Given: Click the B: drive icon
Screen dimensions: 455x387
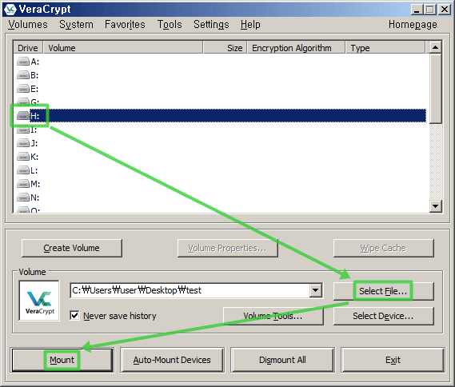Looking at the screenshot, I should pyautogui.click(x=23, y=75).
